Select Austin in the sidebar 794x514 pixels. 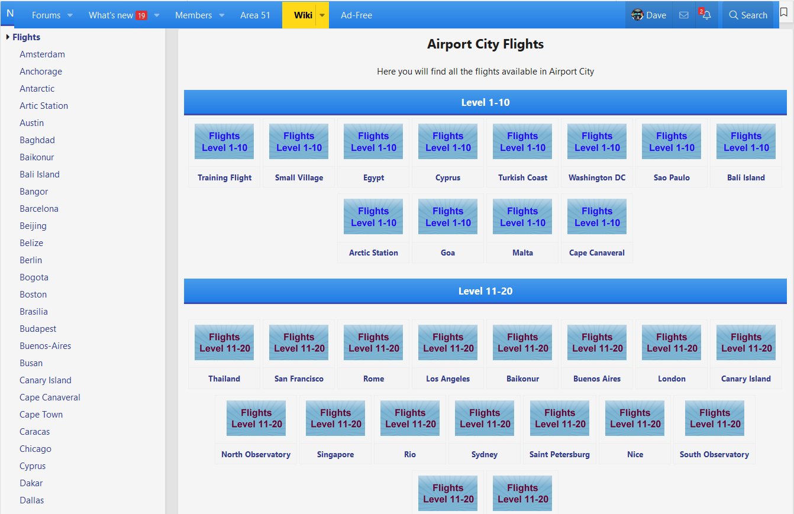(31, 123)
